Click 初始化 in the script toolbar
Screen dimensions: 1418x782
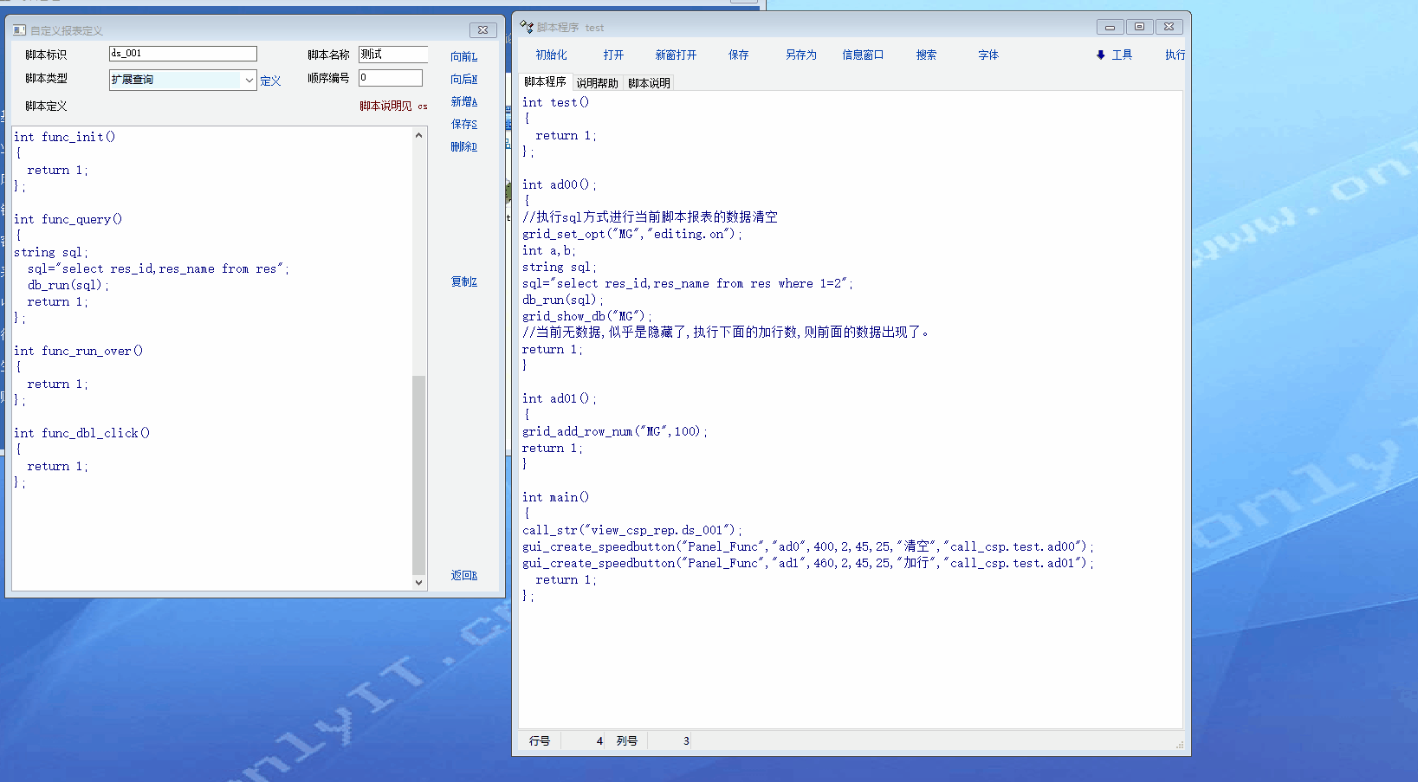551,55
